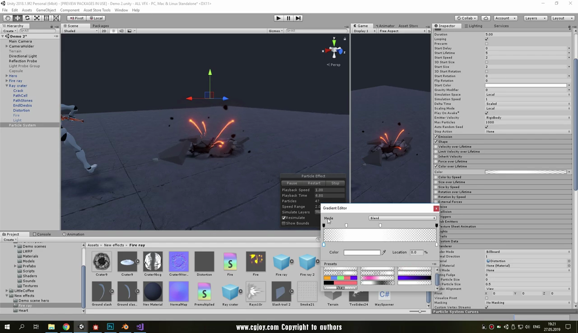578x333 pixels.
Task: Open the Layers dropdown
Action: pos(536,18)
